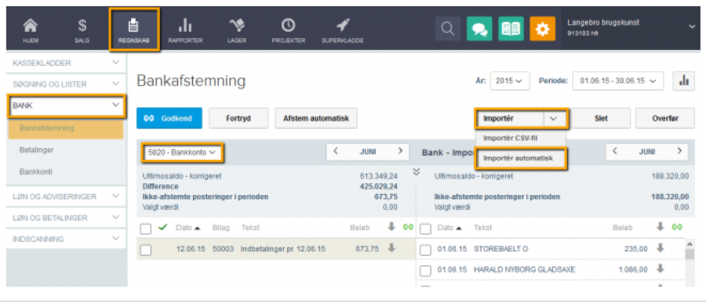This screenshot has width=706, height=303.
Task: Open the Lager icon
Action: (236, 26)
